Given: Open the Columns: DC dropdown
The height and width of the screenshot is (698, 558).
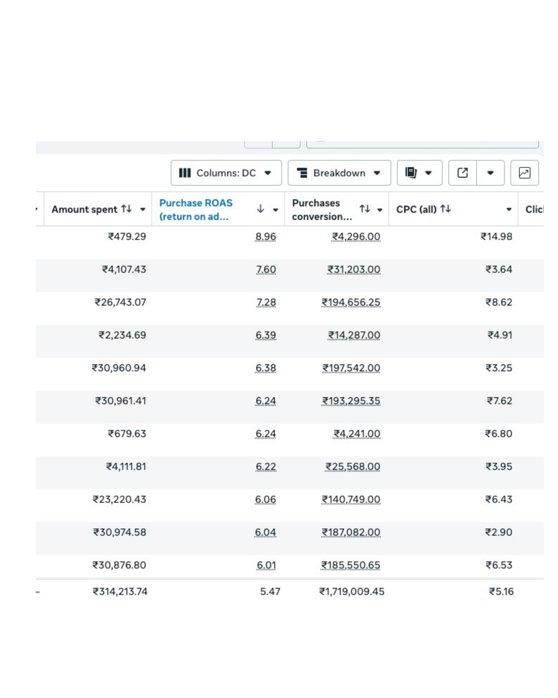Looking at the screenshot, I should pyautogui.click(x=226, y=173).
